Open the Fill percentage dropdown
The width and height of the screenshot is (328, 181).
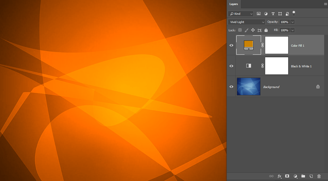(292, 30)
